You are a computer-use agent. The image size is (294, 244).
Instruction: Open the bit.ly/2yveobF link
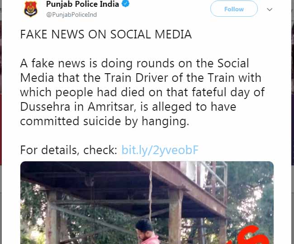[160, 150]
